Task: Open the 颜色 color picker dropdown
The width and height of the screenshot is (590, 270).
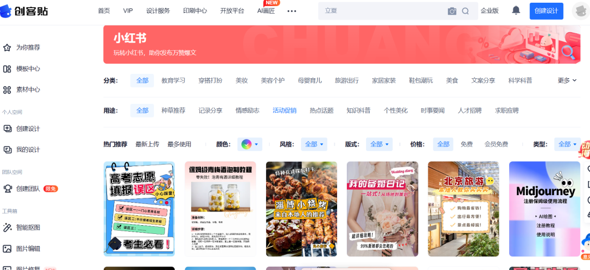Action: tap(250, 144)
